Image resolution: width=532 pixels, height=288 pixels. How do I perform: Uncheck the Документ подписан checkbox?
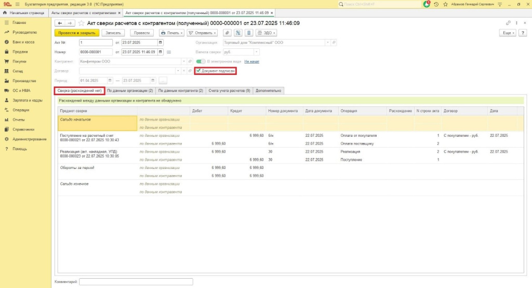[198, 71]
